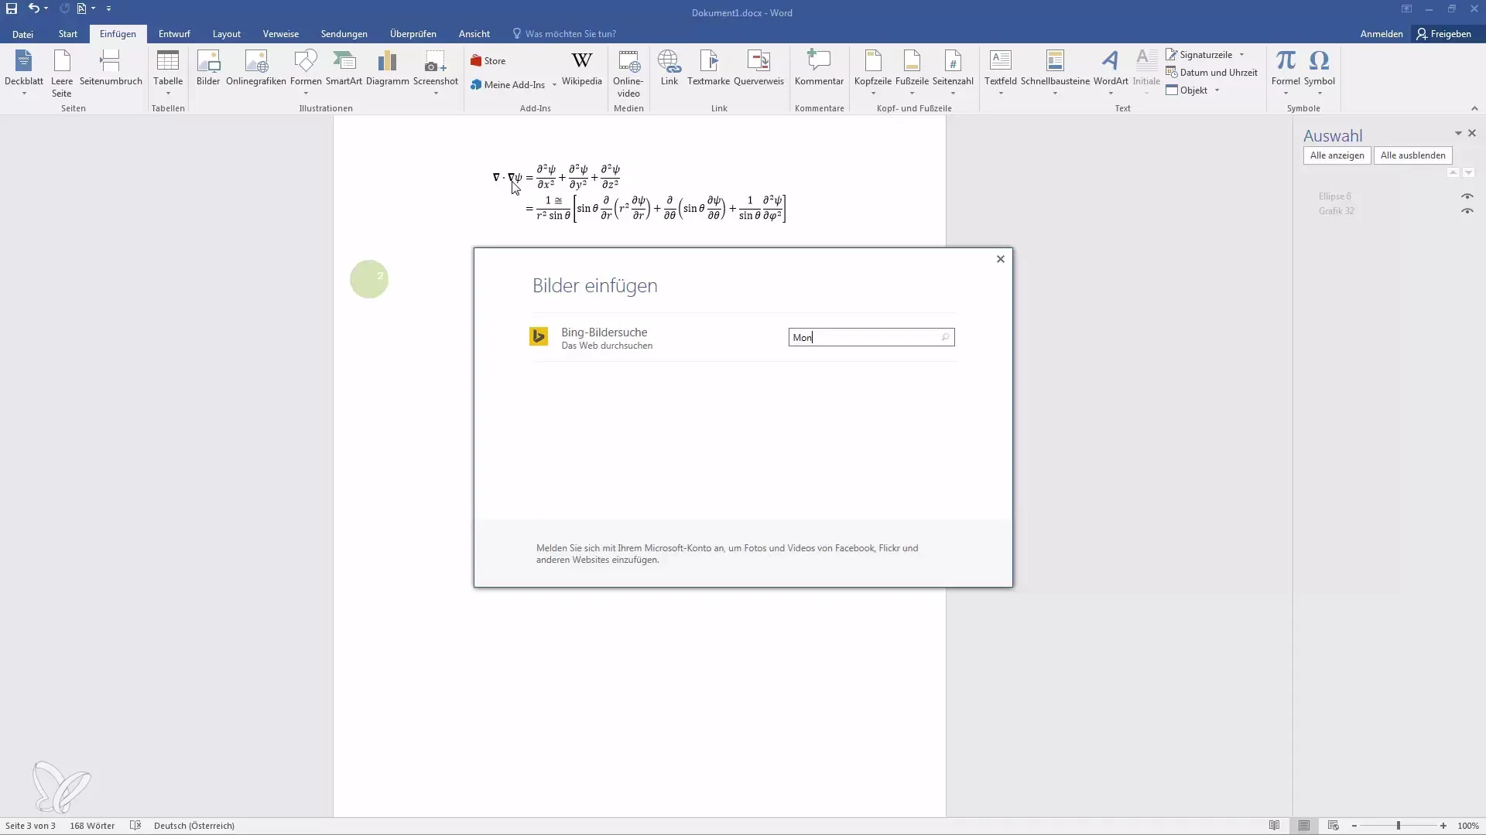Add a Kommentar to the document
Screen dimensions: 1486x835
click(x=819, y=68)
